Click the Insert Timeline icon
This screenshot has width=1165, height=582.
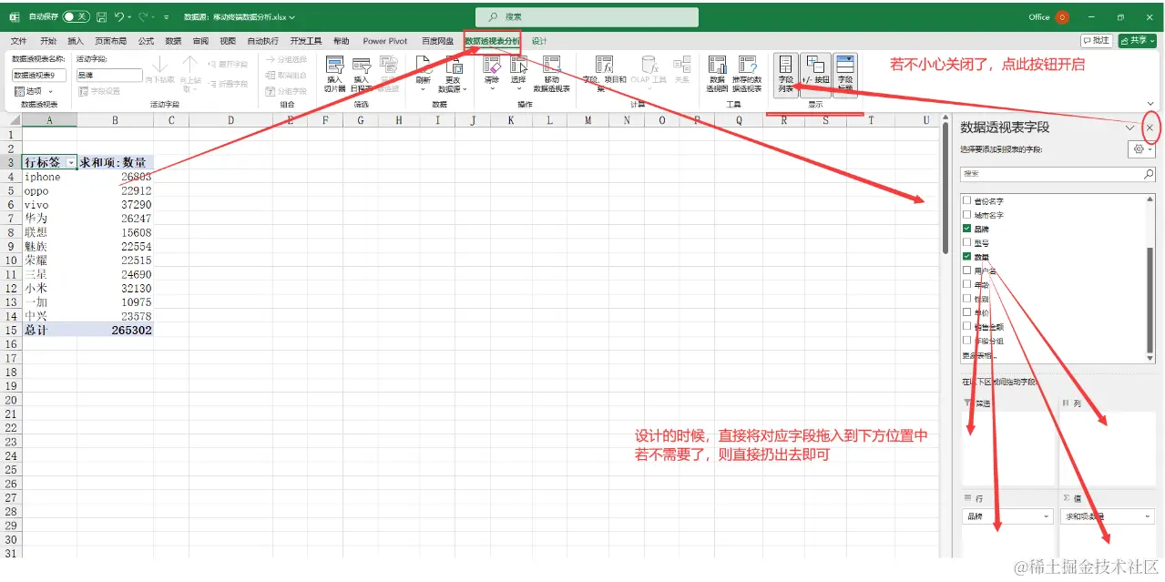(x=362, y=65)
